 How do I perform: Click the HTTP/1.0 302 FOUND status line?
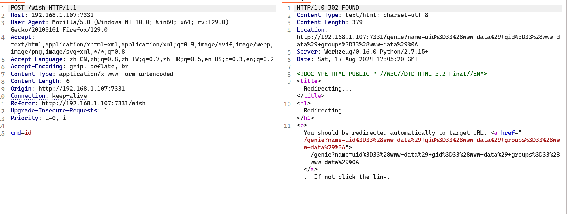click(328, 8)
